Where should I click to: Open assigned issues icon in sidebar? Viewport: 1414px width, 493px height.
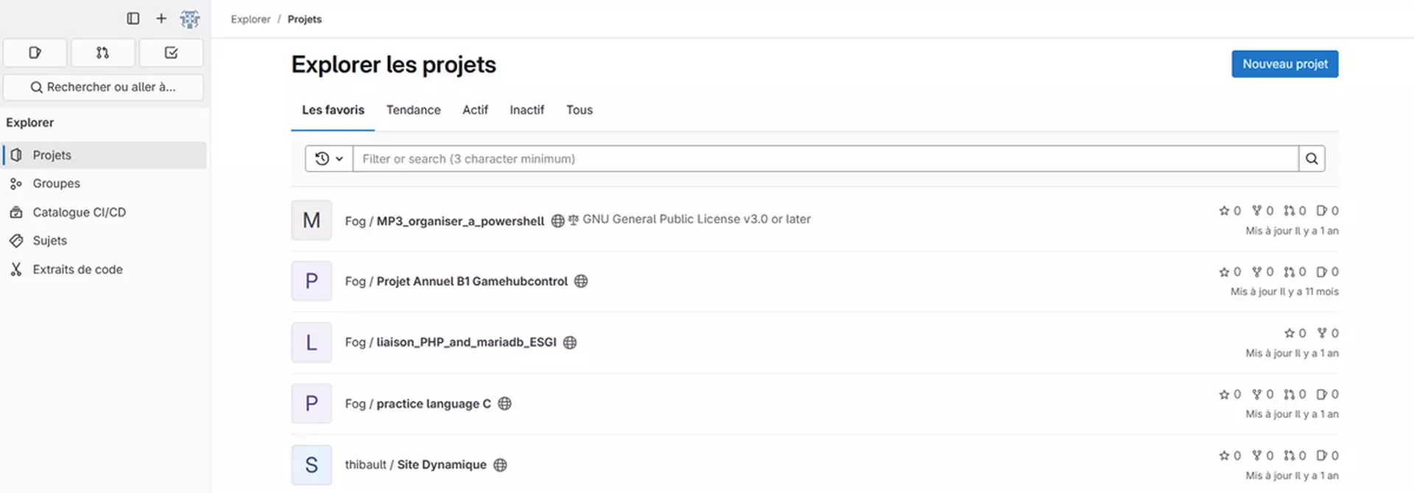(35, 53)
